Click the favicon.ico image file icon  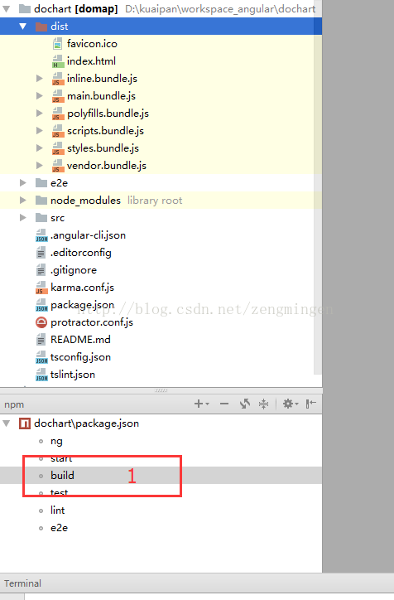(57, 44)
